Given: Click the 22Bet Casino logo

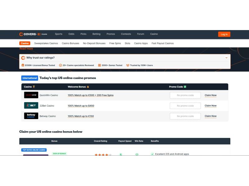Looking at the screenshot, I should coord(31,105).
